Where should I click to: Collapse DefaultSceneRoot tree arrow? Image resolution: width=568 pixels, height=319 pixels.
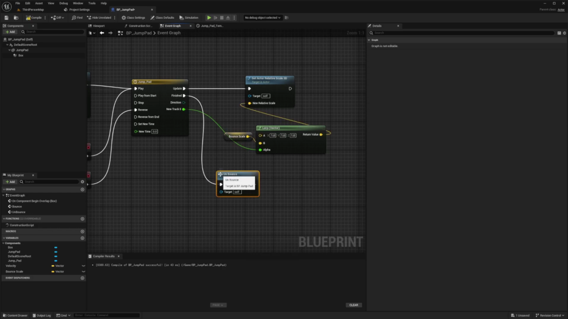(x=7, y=45)
